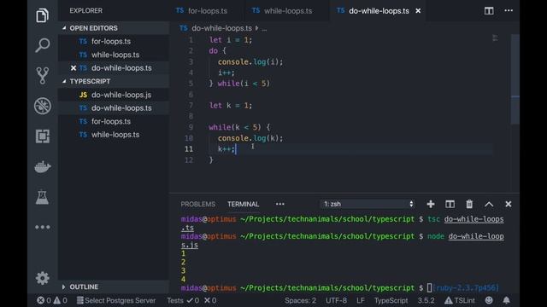Open do-while-loops.js in the file tree
The width and height of the screenshot is (547, 307).
(x=114, y=95)
